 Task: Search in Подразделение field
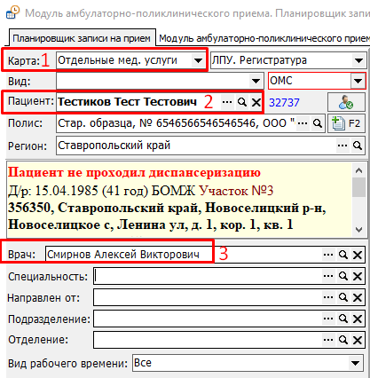[343, 319]
